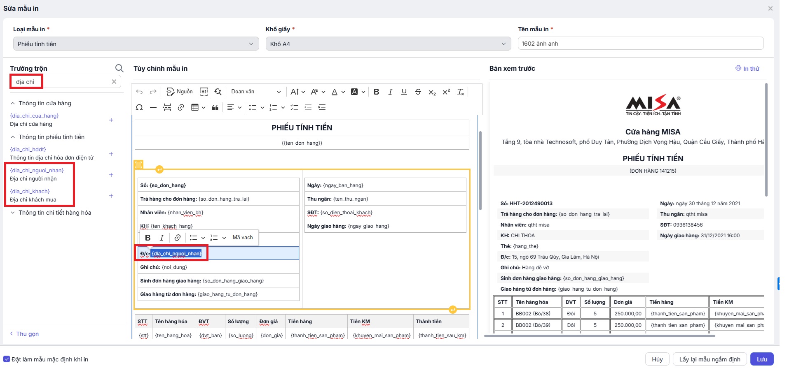This screenshot has width=789, height=368.
Task: Increase the paragraph indent
Action: (x=322, y=107)
